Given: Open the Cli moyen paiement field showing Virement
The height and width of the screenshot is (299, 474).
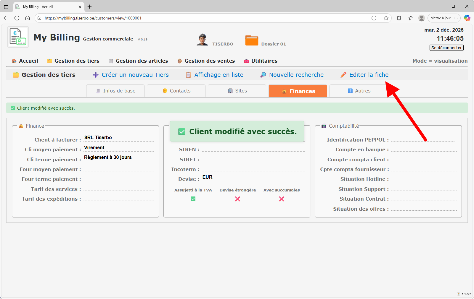Looking at the screenshot, I should coord(118,147).
